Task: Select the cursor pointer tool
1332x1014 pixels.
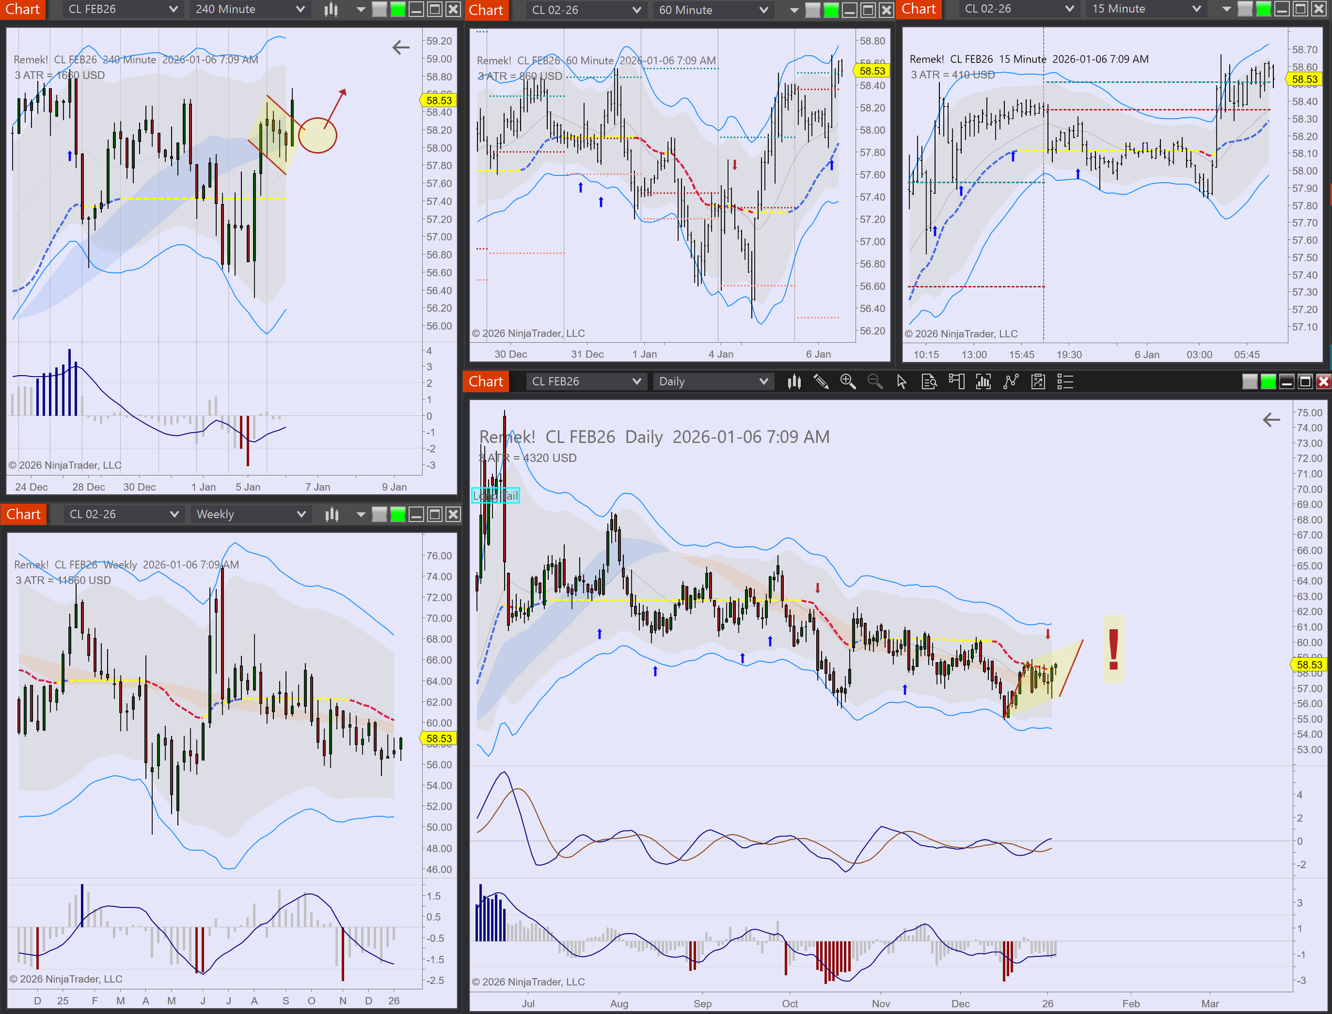Action: click(901, 382)
